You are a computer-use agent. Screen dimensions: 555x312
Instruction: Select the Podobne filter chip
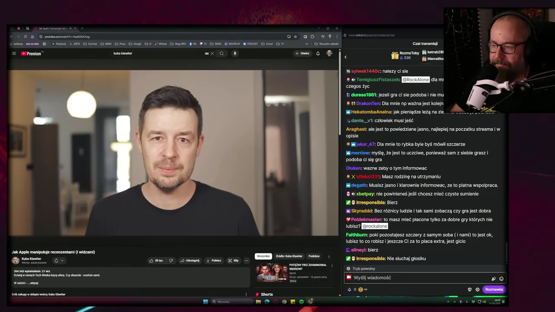pos(314,256)
